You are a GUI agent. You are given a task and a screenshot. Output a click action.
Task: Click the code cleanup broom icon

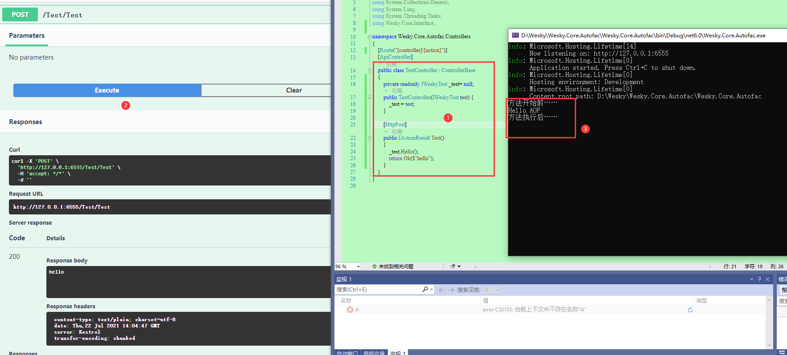point(453,266)
